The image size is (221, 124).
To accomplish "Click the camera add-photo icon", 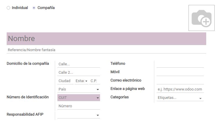I will [201, 18].
